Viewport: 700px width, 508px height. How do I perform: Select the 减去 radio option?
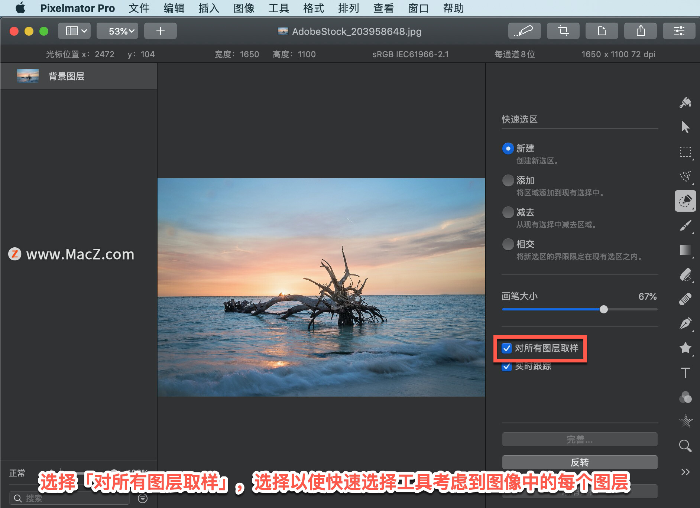(508, 212)
